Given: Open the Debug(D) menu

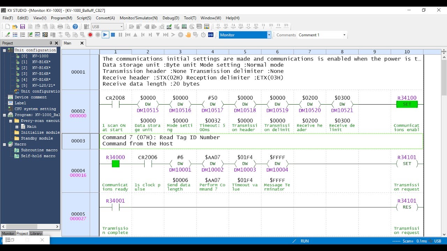Looking at the screenshot, I should [171, 18].
